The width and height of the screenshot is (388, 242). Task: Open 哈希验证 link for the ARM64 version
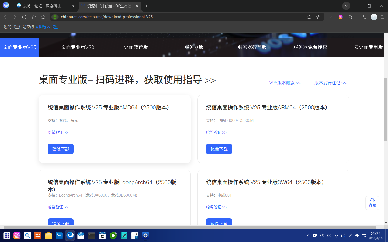point(216,132)
